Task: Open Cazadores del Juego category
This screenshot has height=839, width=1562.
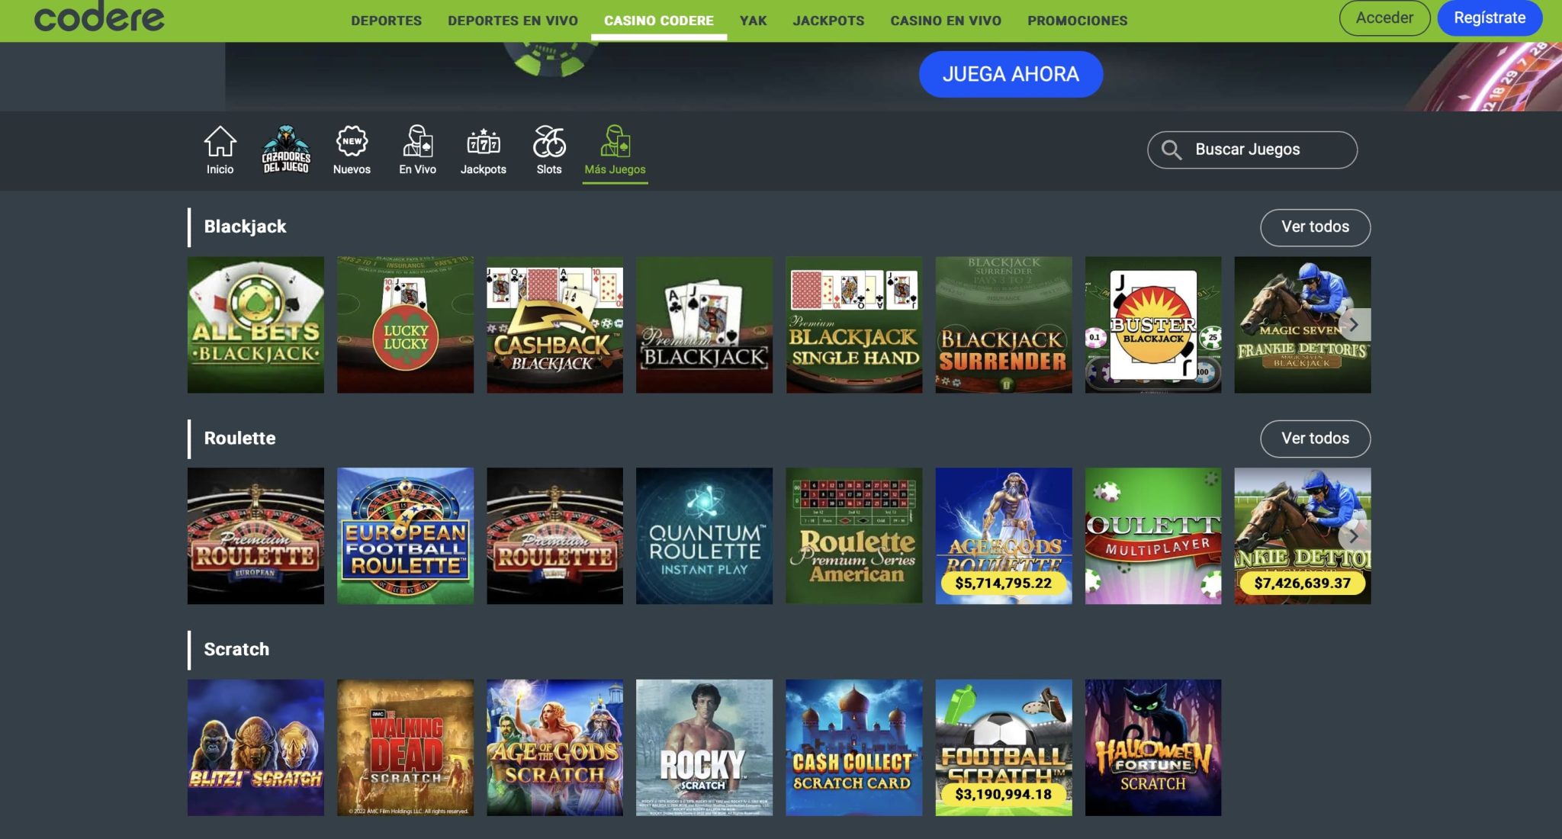Action: point(286,149)
